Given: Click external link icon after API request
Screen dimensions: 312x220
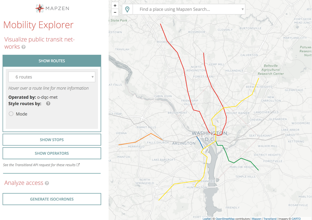Looking at the screenshot, I should (78, 165).
